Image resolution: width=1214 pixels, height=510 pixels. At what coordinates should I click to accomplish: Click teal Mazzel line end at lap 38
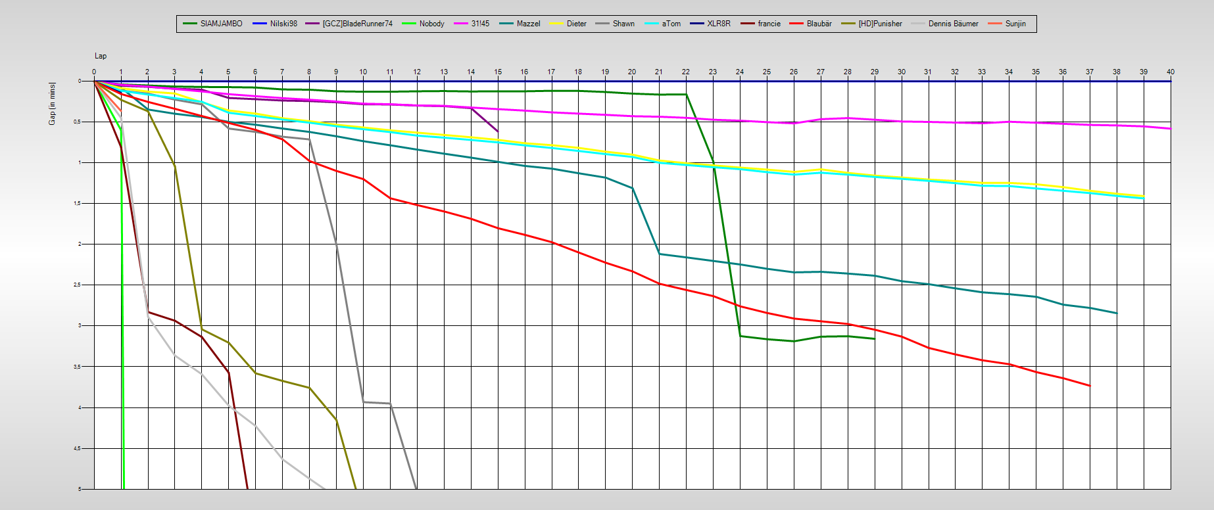1117,313
